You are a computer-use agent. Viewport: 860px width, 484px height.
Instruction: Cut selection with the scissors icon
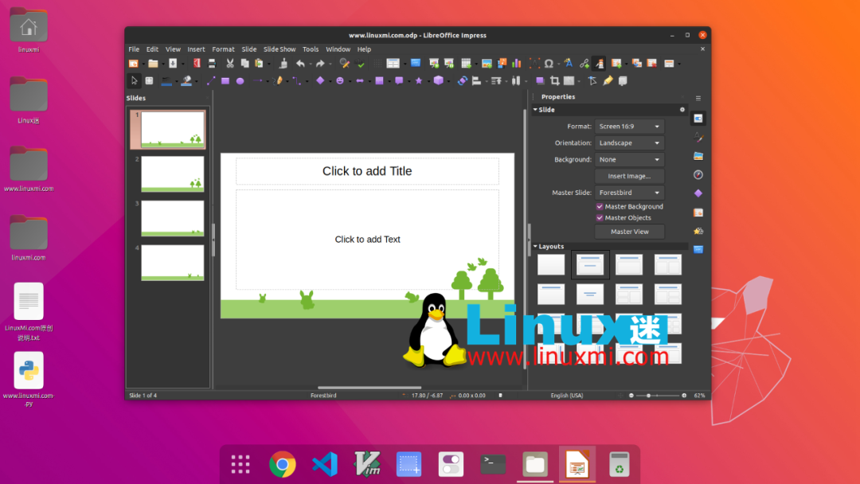click(x=230, y=64)
